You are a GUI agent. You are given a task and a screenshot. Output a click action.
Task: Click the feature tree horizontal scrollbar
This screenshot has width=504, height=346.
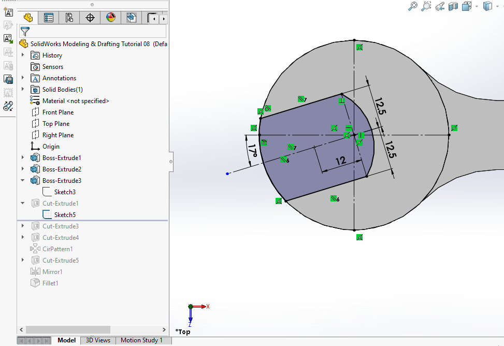(x=67, y=329)
